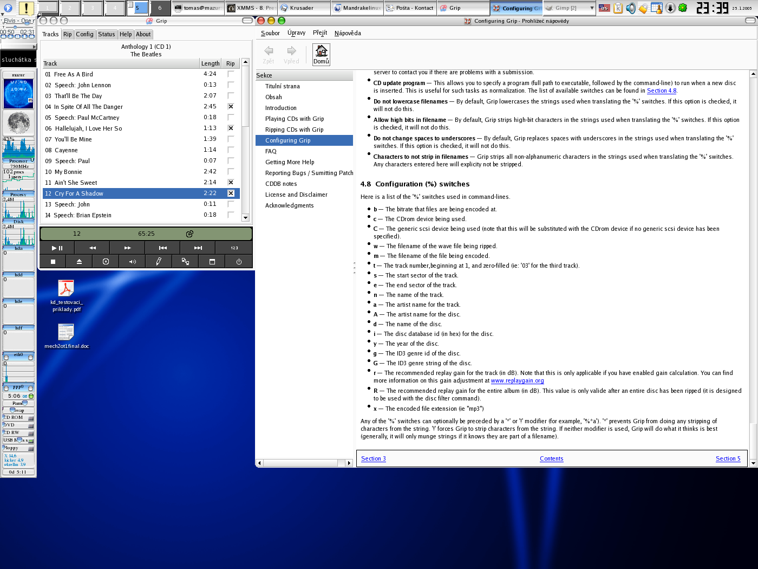Switch to the Status tab in Grip
Viewport: 758px width, 569px height.
click(107, 34)
